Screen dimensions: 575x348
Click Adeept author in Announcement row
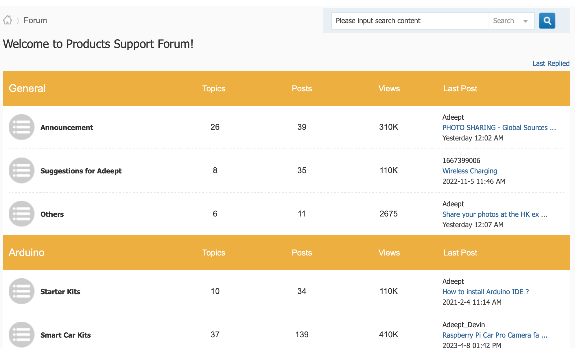(x=453, y=117)
